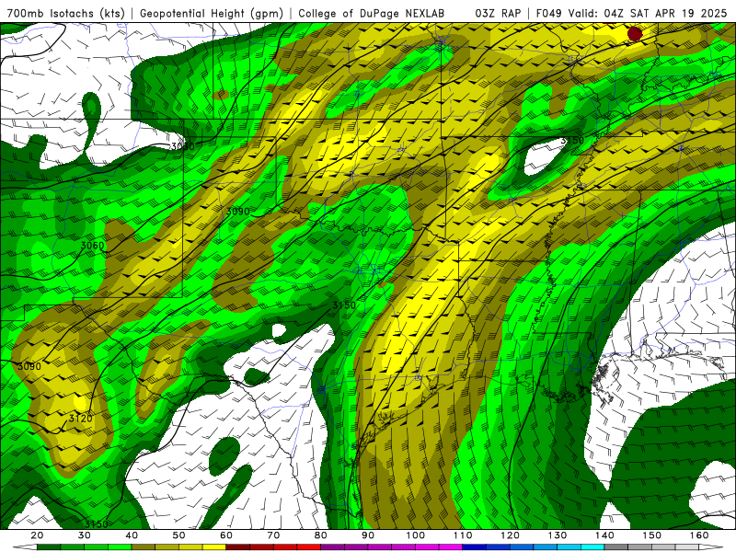Click the "F049 Valid: 04Z SAT APR 19 2025" text
736x552 pixels.
point(631,13)
